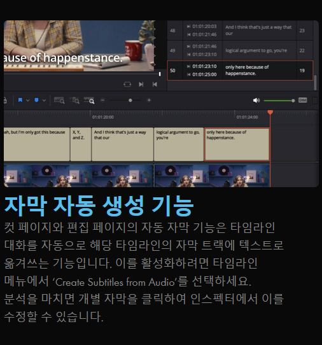
Task: Click character count 23 in row 48
Action: pyautogui.click(x=302, y=31)
